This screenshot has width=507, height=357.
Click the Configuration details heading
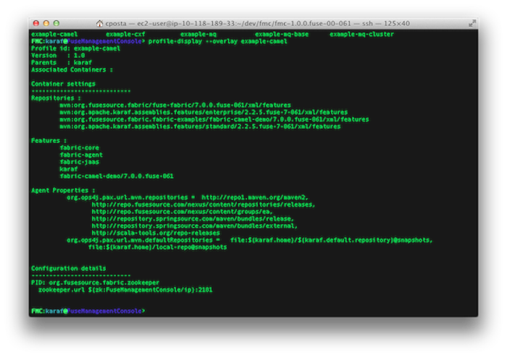[x=69, y=268]
